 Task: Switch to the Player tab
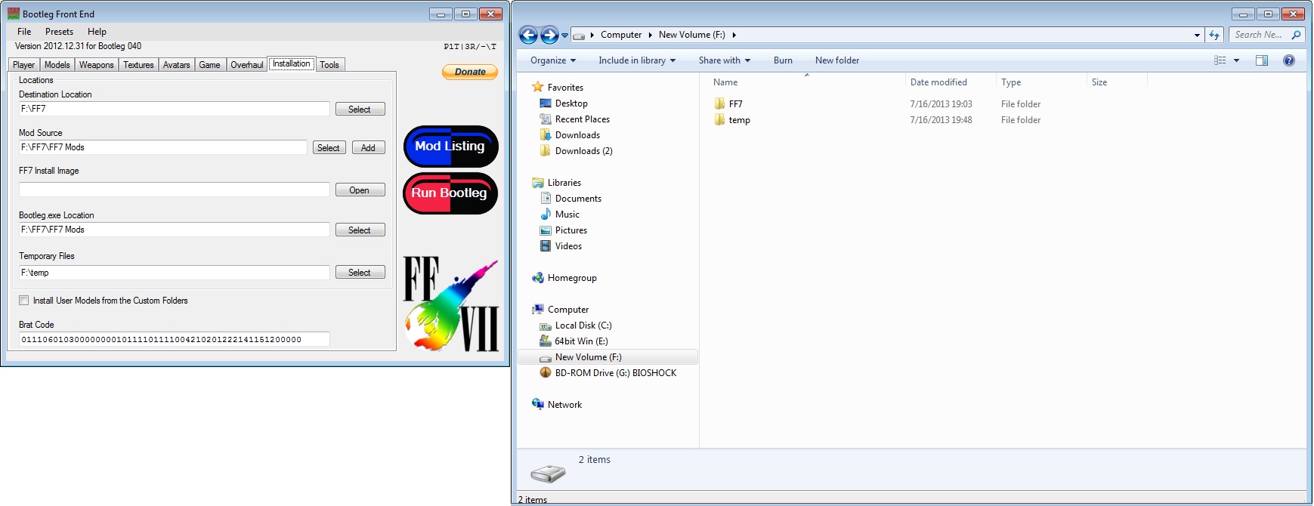click(24, 65)
